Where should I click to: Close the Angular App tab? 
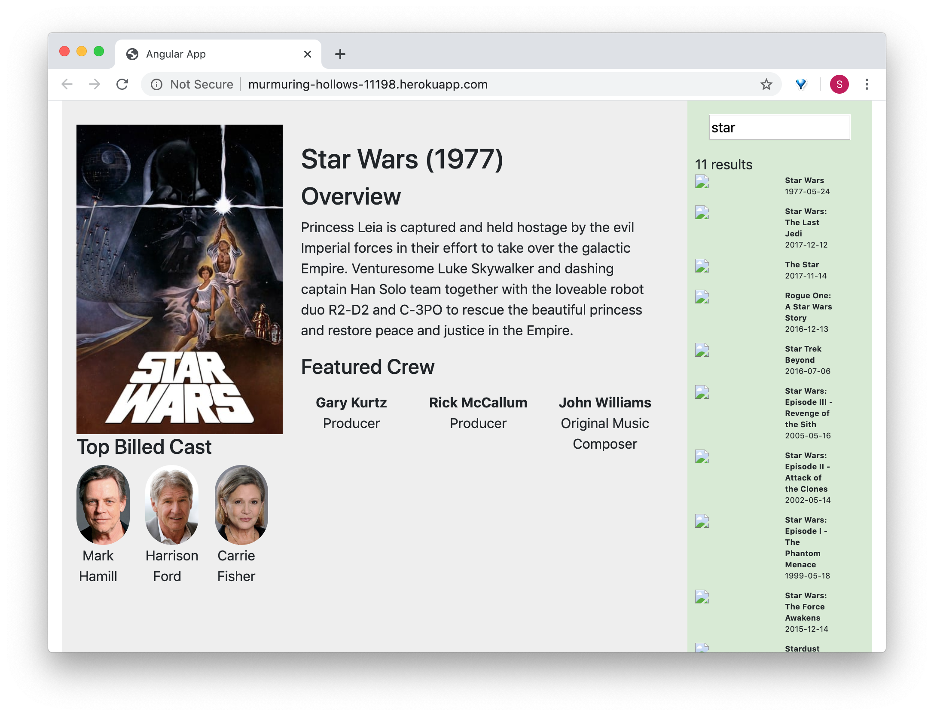pyautogui.click(x=307, y=54)
